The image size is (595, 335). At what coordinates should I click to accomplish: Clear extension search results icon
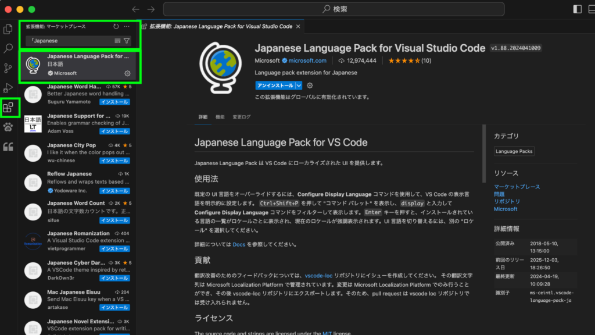(118, 41)
